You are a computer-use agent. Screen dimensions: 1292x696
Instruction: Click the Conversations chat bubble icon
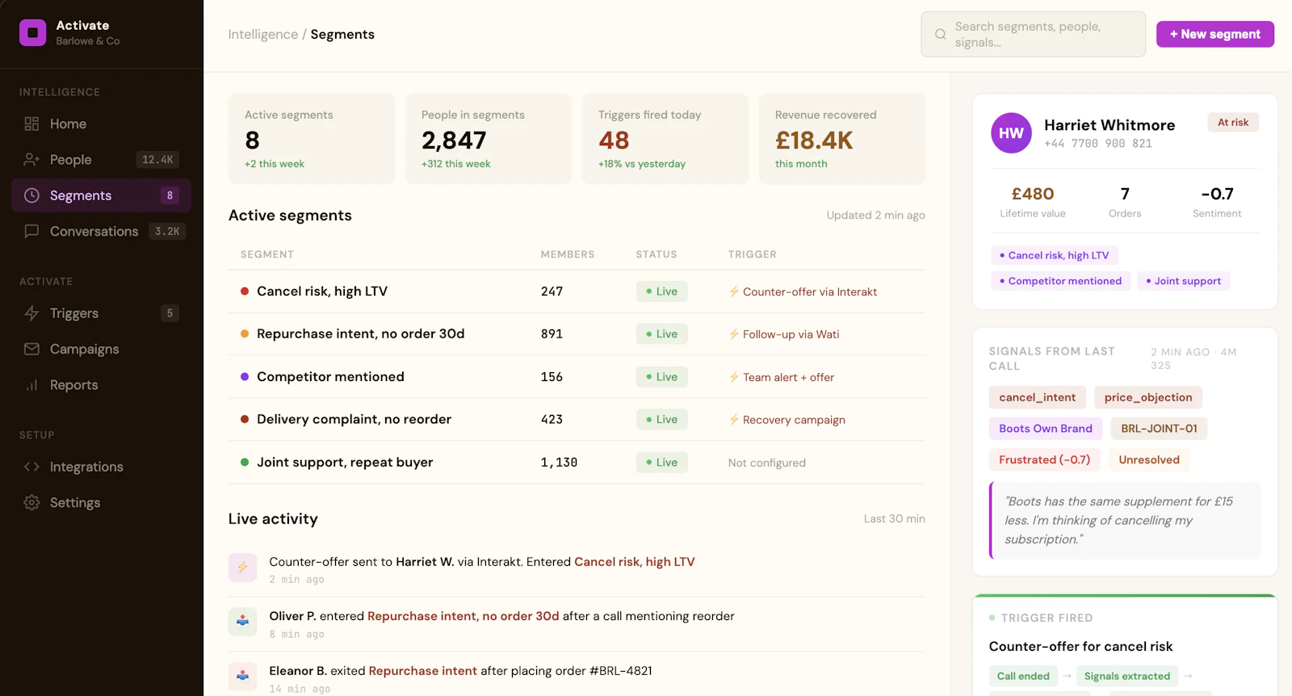(31, 231)
